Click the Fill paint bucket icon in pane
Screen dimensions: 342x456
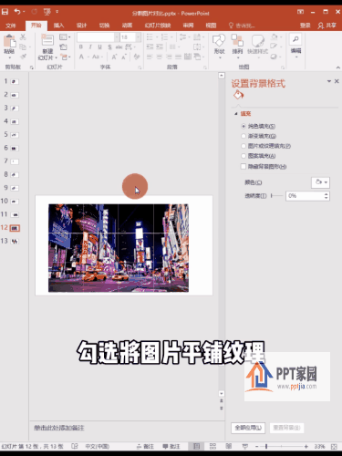click(238, 95)
